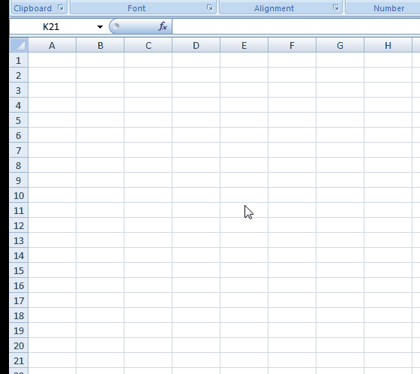Select column E header

coord(244,45)
